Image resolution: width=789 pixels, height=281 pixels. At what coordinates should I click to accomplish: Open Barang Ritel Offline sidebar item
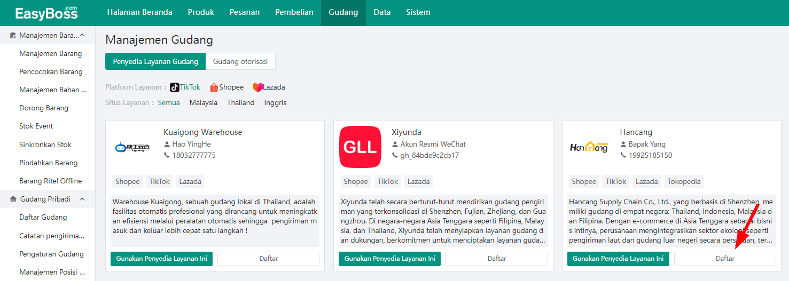51,181
